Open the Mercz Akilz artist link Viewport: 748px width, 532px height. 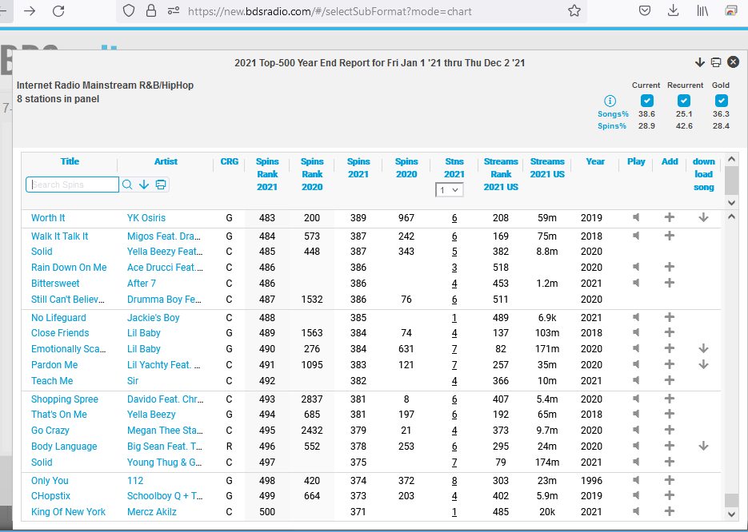[x=152, y=511]
